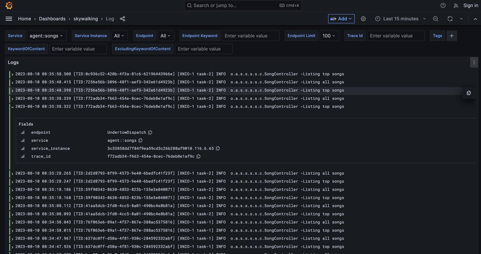Focus the Search or jump to box
The height and width of the screenshot is (254, 481).
pos(243,6)
